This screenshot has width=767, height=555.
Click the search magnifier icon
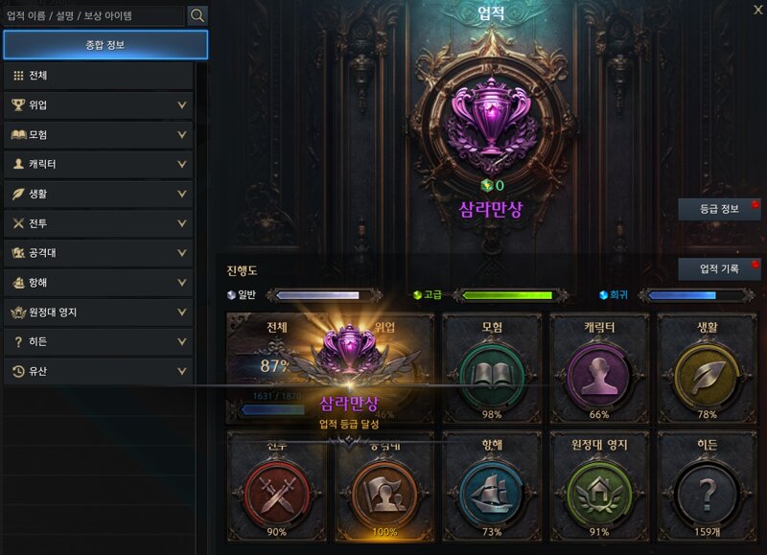coord(198,15)
